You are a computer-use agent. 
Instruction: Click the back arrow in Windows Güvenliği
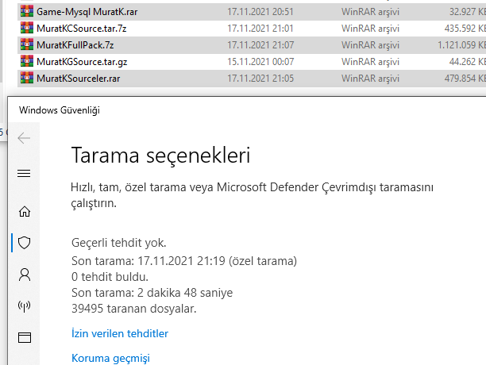pyautogui.click(x=24, y=138)
